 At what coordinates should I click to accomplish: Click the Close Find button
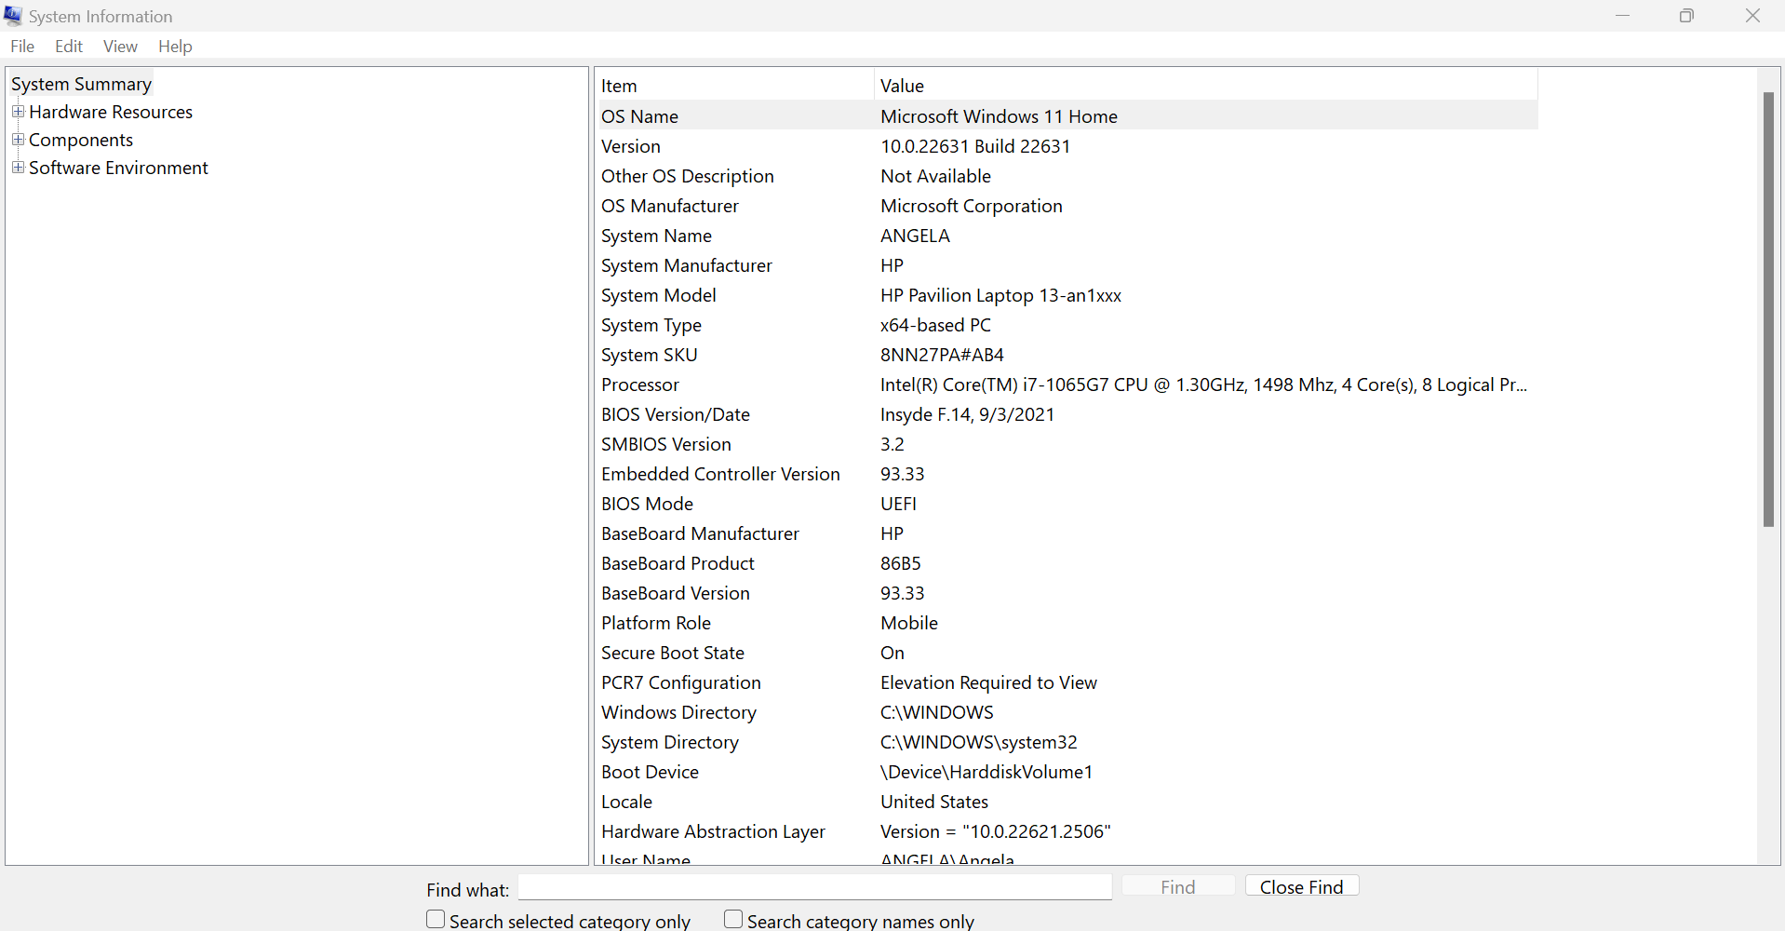(x=1302, y=887)
